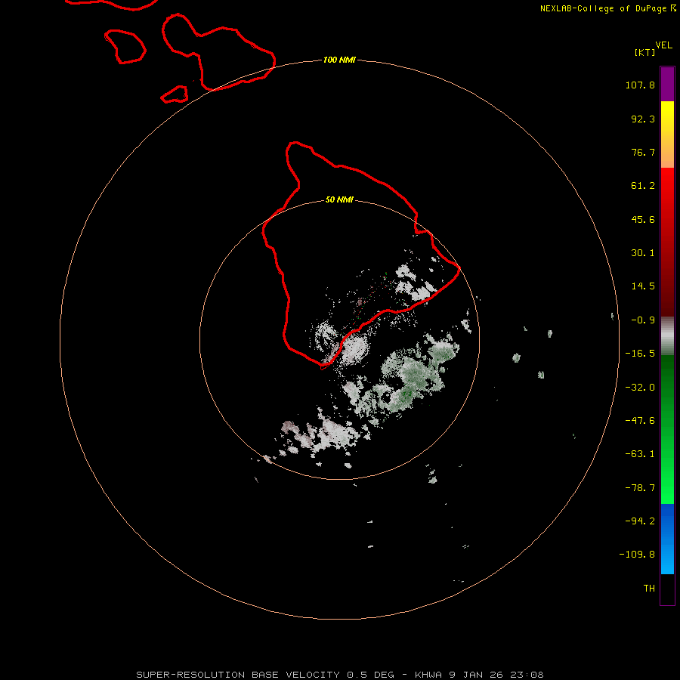This screenshot has height=680, width=680.
Task: Click the yellow-orange segment of the color bar
Action: (x=667, y=134)
